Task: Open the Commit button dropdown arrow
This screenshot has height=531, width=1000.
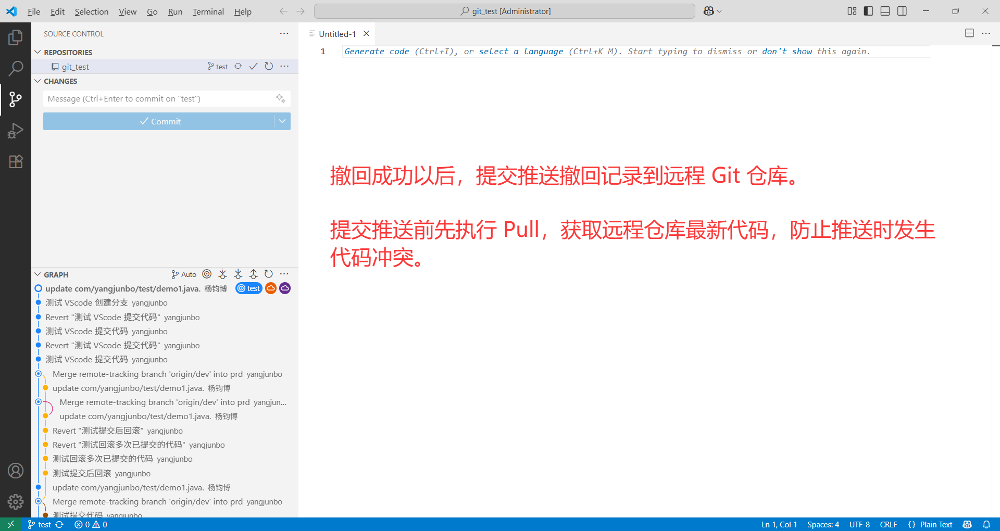Action: (282, 121)
